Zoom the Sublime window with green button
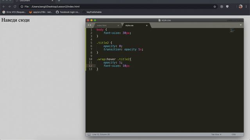Screen dimensions: 250x140 coord(95,20)
